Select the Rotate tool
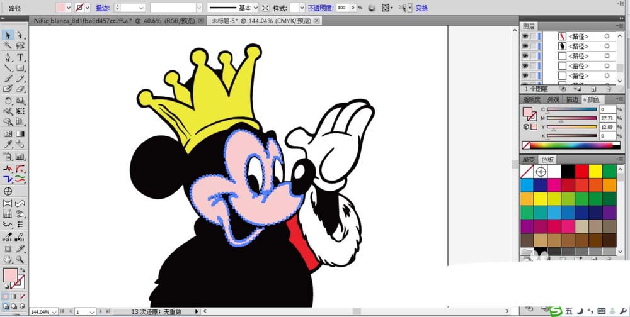Viewport: 630px width, 317px height. 7,101
